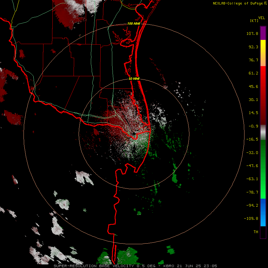Select the -16.5 scale value

click(x=252, y=139)
